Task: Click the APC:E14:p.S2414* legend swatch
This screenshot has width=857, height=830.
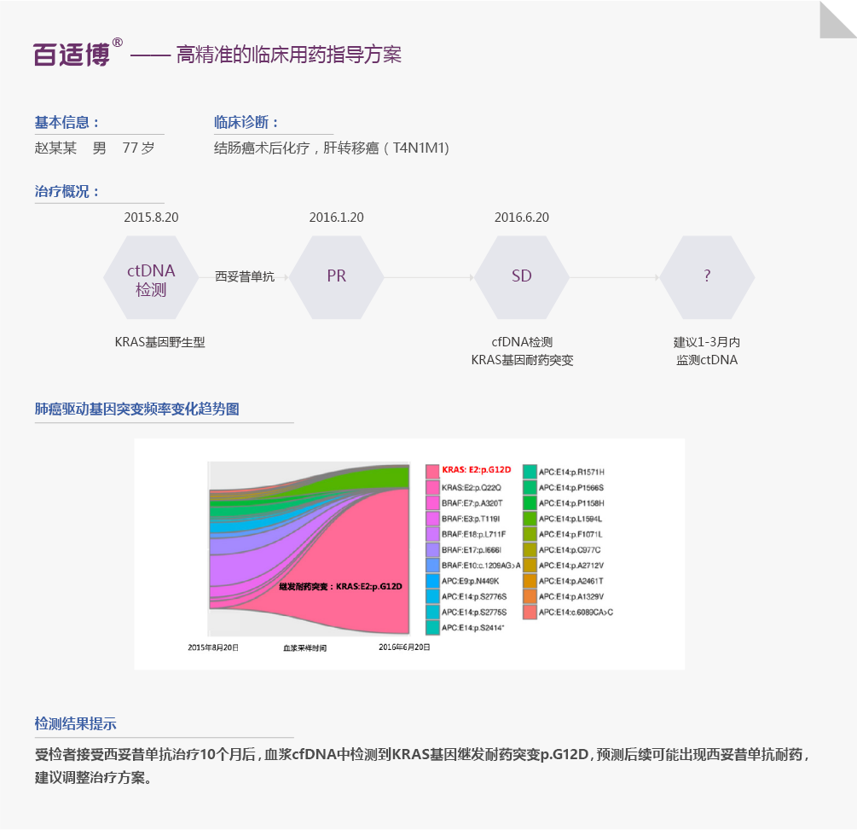Action: point(432,627)
